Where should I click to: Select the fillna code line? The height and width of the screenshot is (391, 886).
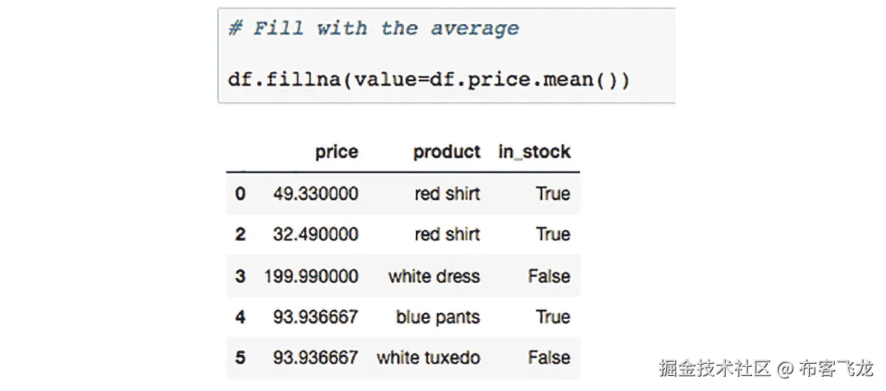(x=428, y=80)
